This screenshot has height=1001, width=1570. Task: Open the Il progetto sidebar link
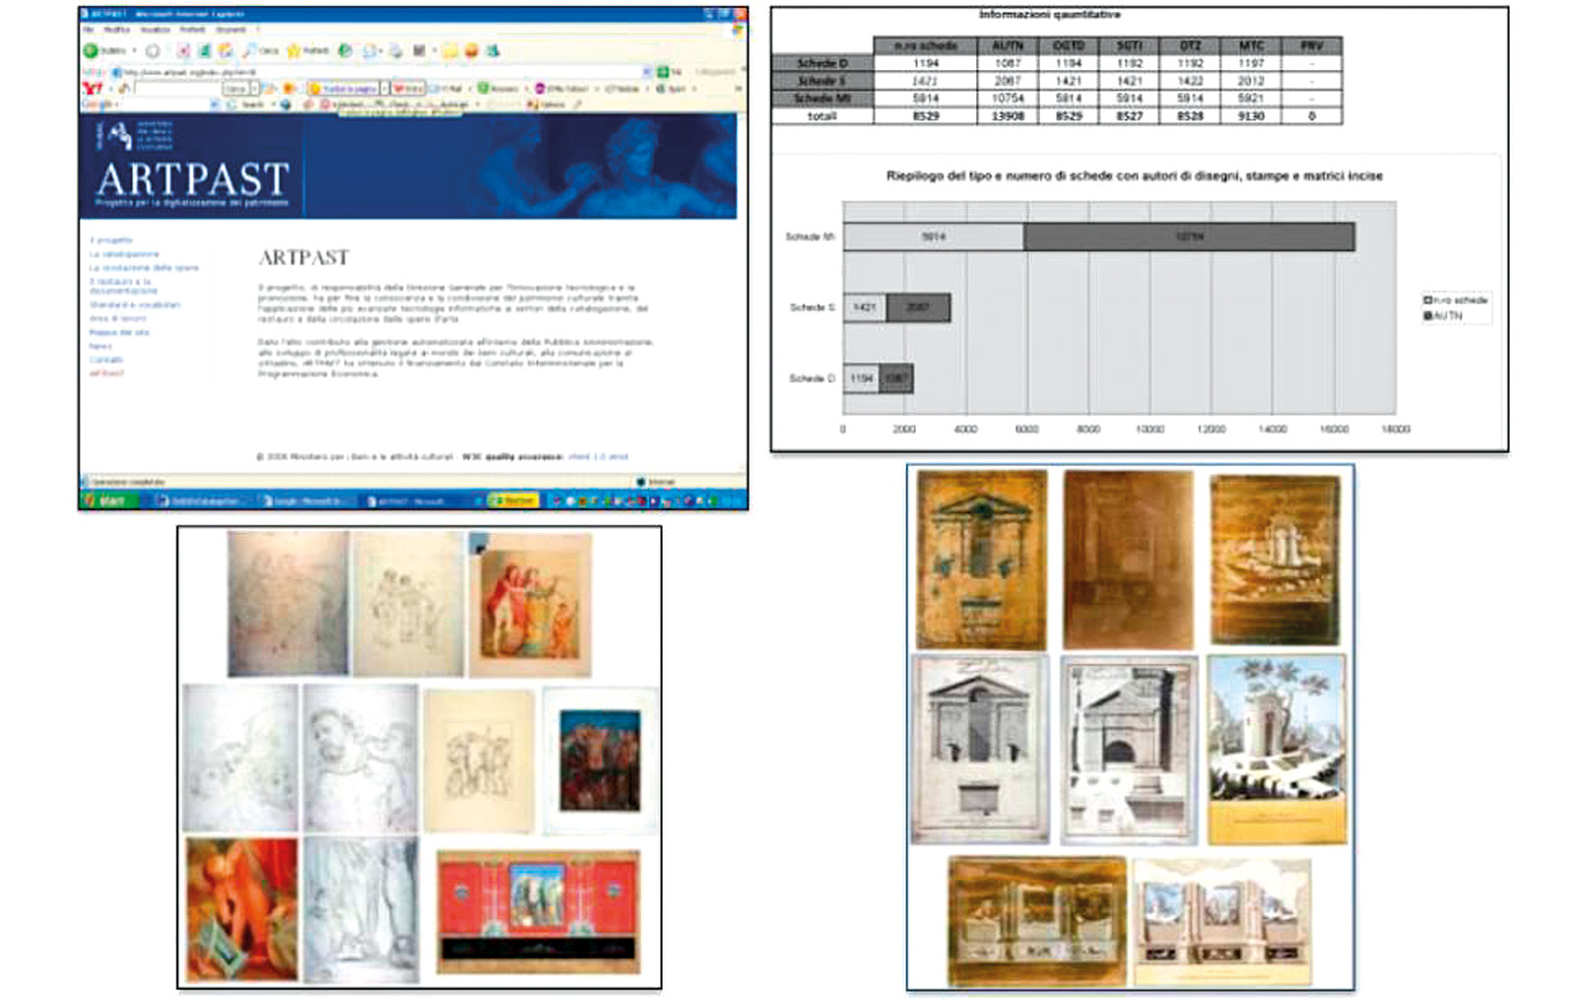coord(111,240)
